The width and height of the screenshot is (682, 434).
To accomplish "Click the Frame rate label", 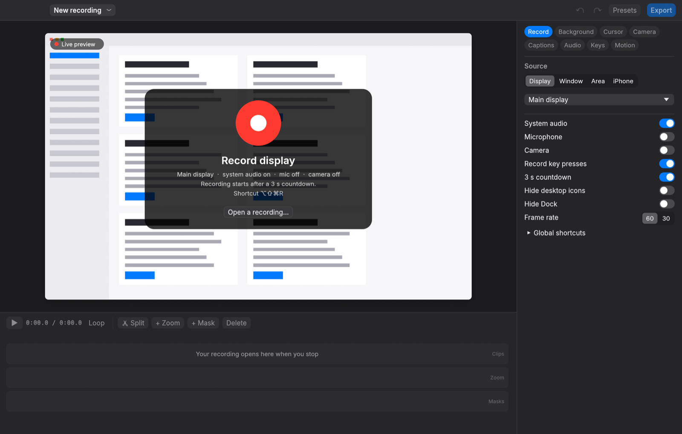I will coord(541,217).
